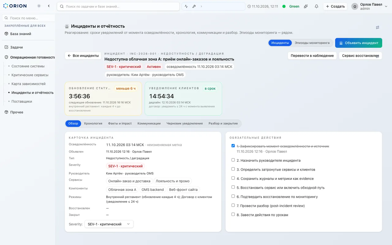Click the Создать button
The image size is (392, 245).
[x=335, y=6]
